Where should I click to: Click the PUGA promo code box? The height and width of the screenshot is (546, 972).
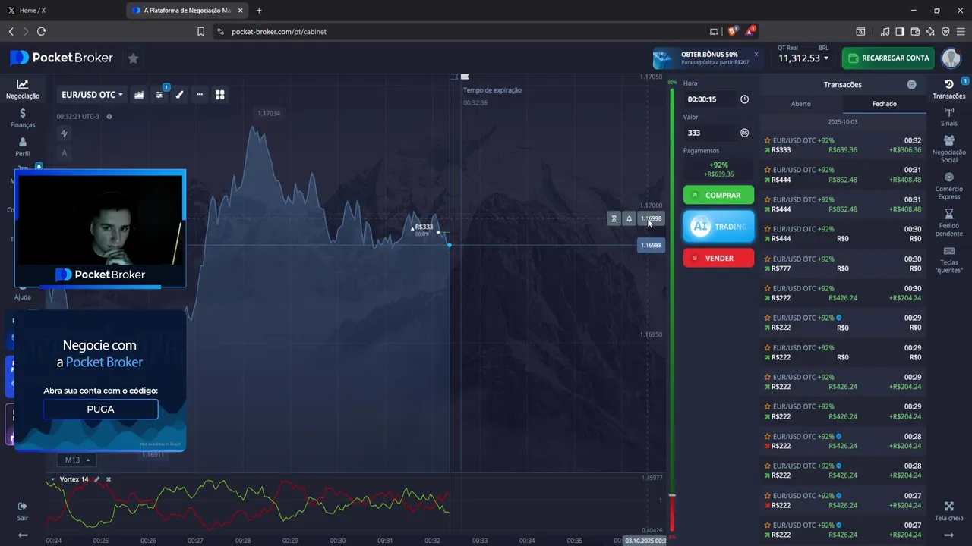(x=100, y=409)
